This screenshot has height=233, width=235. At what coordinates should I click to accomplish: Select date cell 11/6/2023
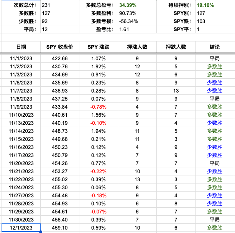pyautogui.click(x=21, y=83)
